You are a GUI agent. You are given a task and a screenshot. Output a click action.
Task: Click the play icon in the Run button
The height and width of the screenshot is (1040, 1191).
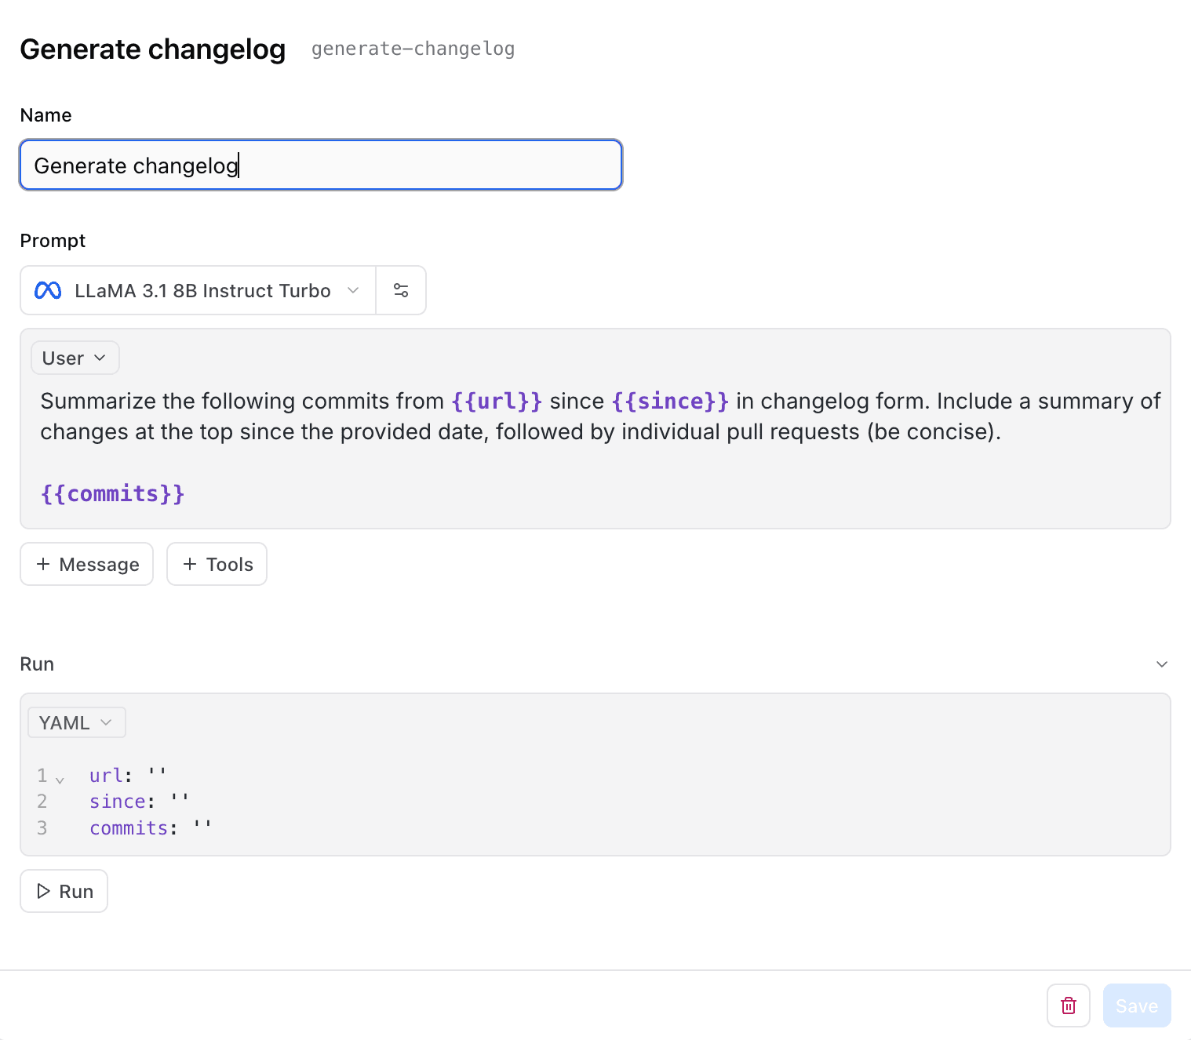click(x=44, y=891)
